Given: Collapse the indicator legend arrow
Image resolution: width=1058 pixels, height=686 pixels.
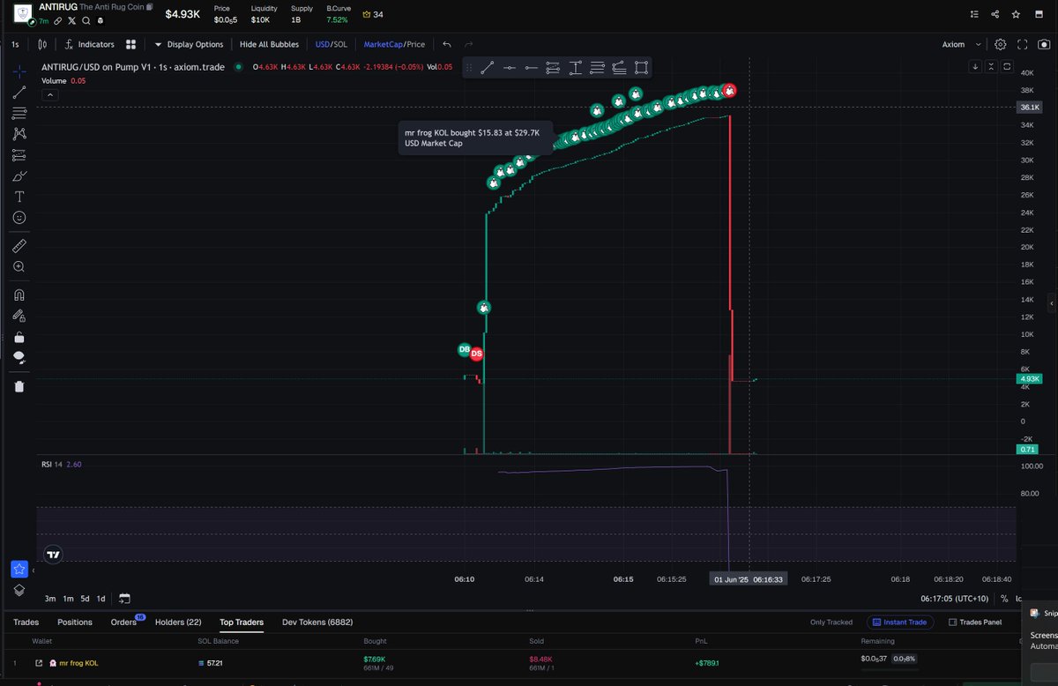Looking at the screenshot, I should [x=50, y=94].
